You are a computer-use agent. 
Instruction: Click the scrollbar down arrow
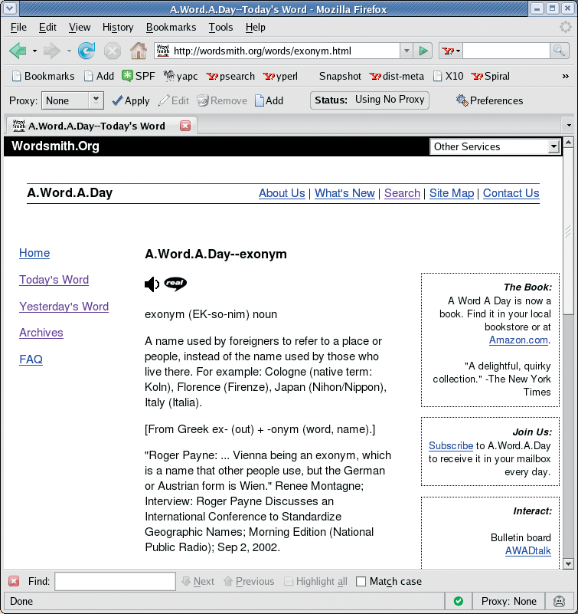click(568, 564)
